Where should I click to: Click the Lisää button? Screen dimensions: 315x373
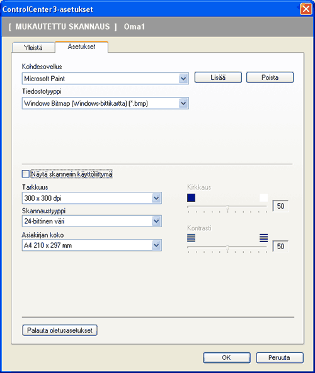click(218, 77)
